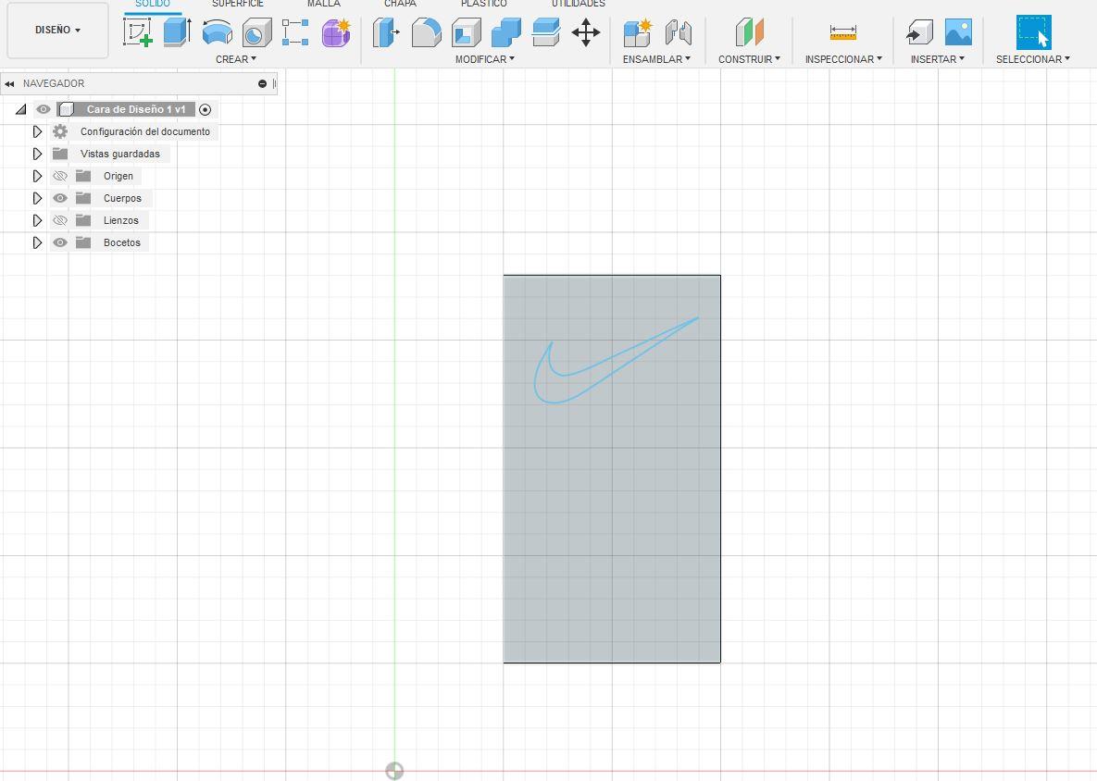
Task: Select the Offset Face tool icon
Action: 545,32
